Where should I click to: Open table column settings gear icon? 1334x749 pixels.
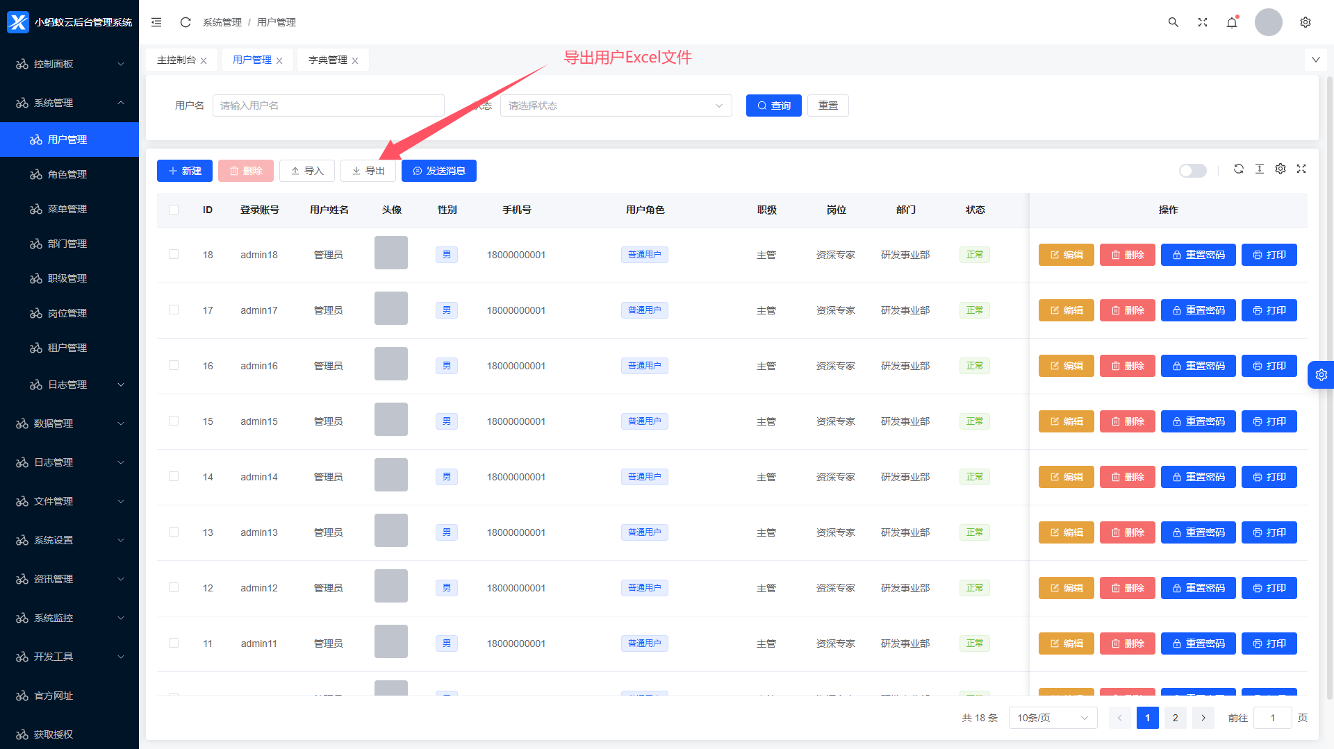1281,169
